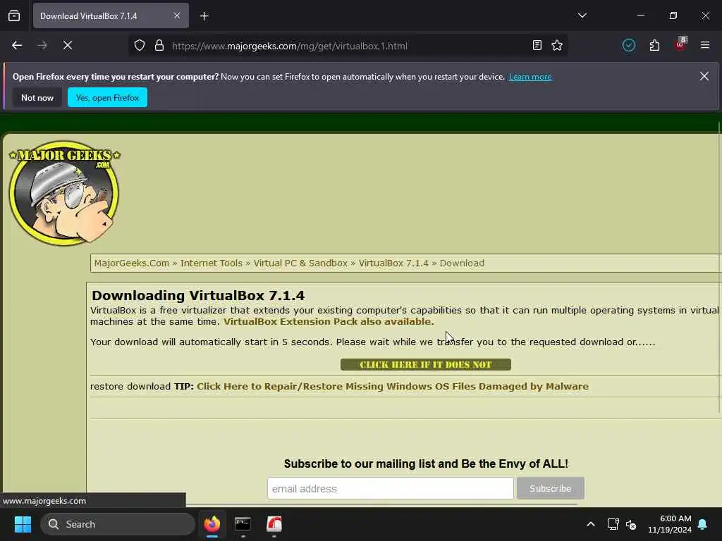Close the Download VirtualBox 7.1.4 tab

[x=177, y=15]
